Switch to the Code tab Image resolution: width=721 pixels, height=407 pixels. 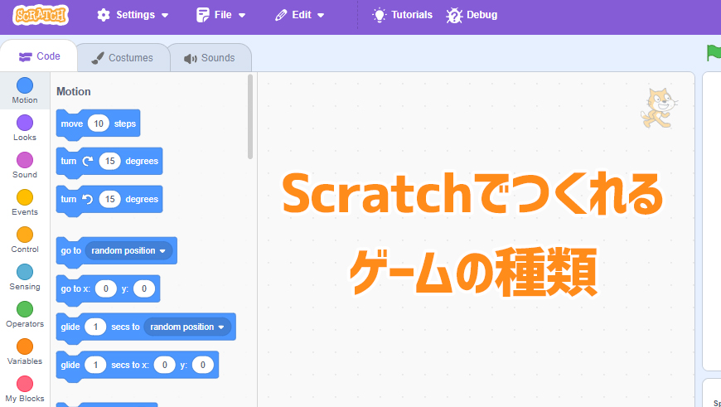[x=39, y=56]
